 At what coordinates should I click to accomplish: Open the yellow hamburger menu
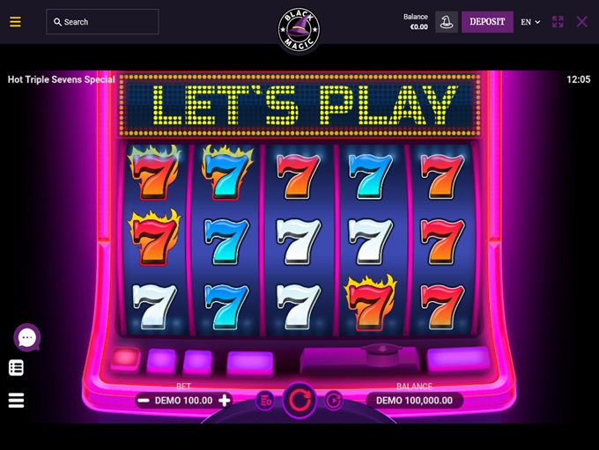point(15,22)
